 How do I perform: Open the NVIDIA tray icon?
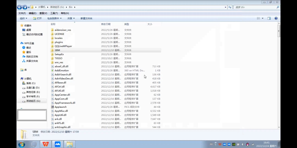[234, 145]
